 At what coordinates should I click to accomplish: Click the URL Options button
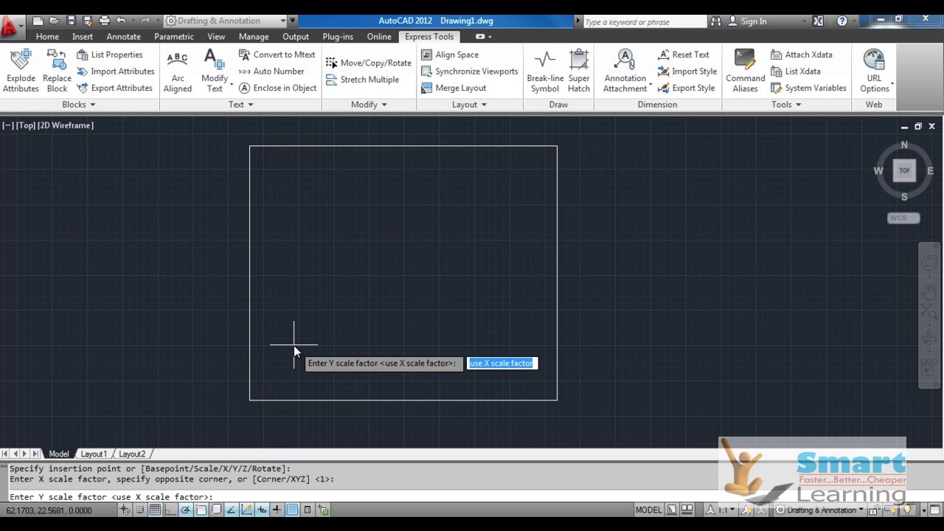874,71
